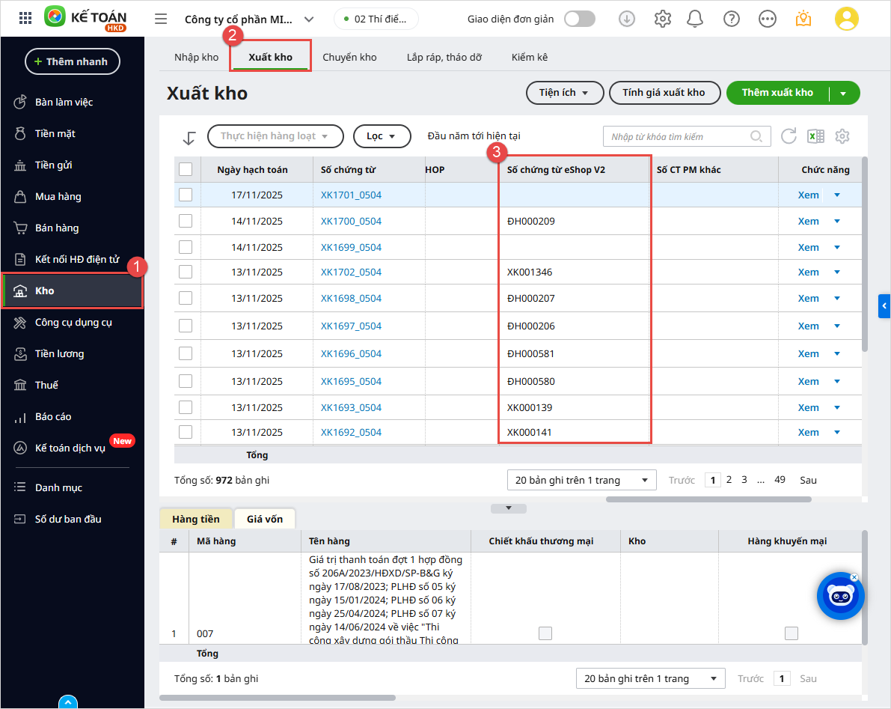Select the Giá vốn tab

264,519
